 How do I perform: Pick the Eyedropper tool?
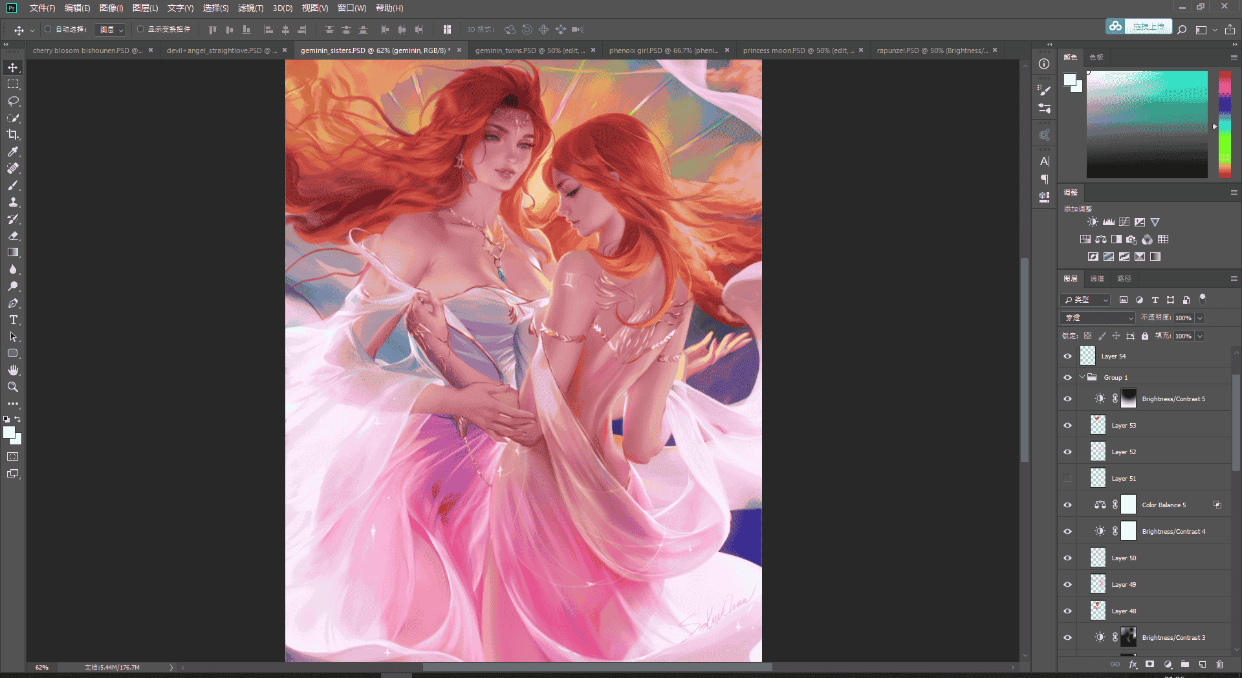tap(13, 151)
